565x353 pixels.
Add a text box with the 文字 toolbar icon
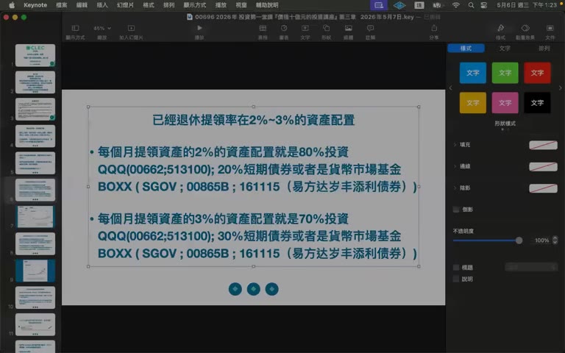click(x=305, y=32)
